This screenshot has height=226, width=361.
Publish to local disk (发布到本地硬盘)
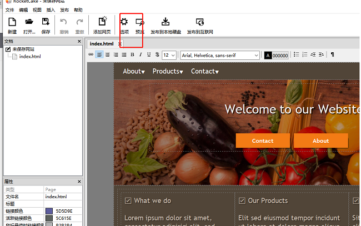click(165, 25)
